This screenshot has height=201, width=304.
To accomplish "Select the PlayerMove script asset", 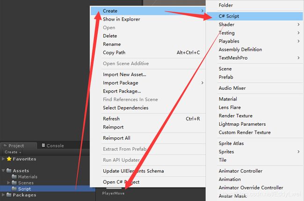I will click(x=114, y=193).
